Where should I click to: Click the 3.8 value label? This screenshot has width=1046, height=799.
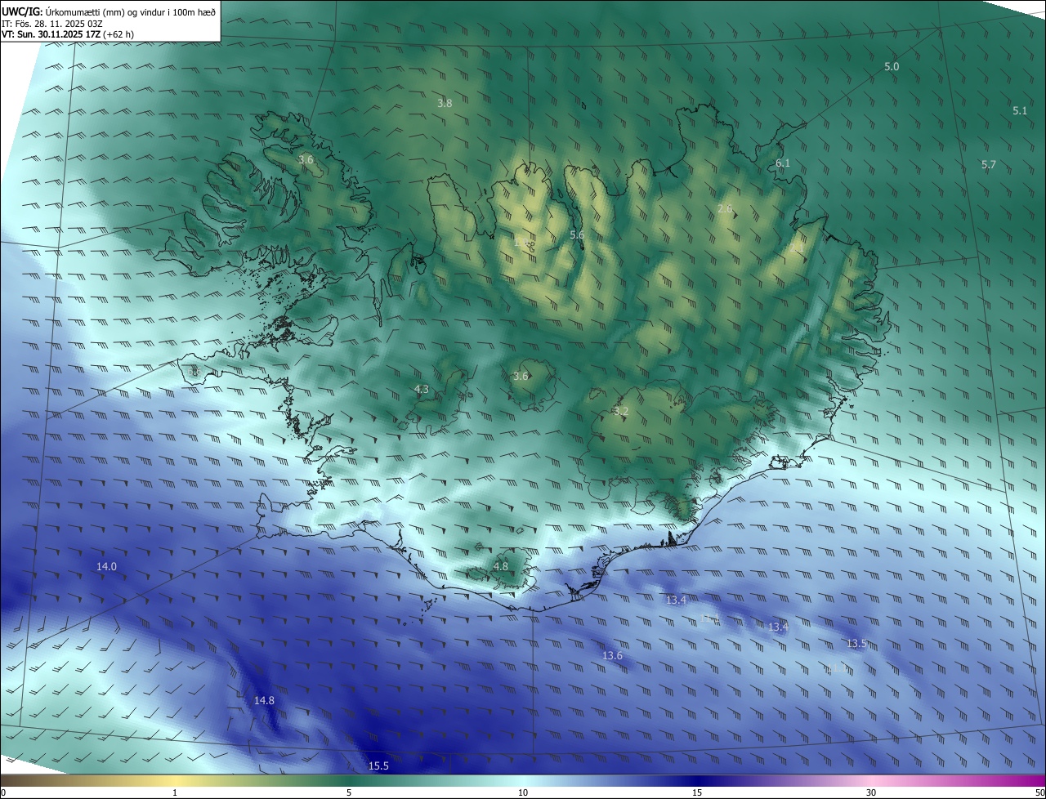pyautogui.click(x=445, y=104)
